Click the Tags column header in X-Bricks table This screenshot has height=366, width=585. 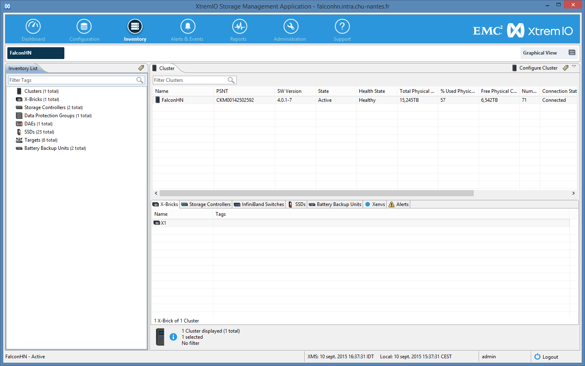[391, 214]
